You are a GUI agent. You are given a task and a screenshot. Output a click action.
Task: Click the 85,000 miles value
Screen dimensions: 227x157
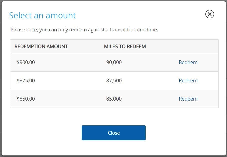[x=114, y=99]
